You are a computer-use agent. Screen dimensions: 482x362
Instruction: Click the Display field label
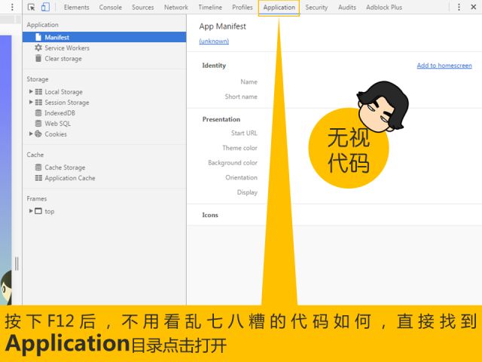click(x=247, y=192)
